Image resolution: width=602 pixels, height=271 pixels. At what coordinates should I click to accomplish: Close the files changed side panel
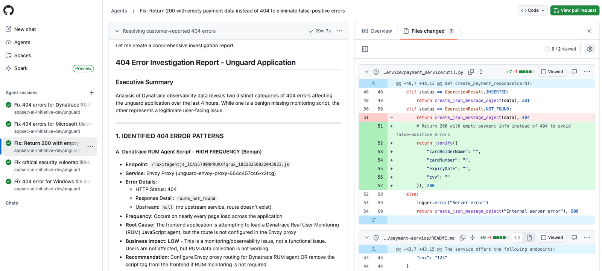(x=589, y=31)
